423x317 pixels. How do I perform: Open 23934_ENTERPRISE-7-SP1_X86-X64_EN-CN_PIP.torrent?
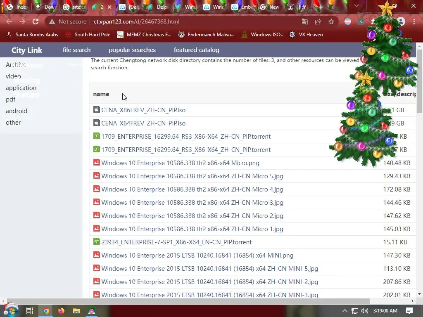point(176,242)
